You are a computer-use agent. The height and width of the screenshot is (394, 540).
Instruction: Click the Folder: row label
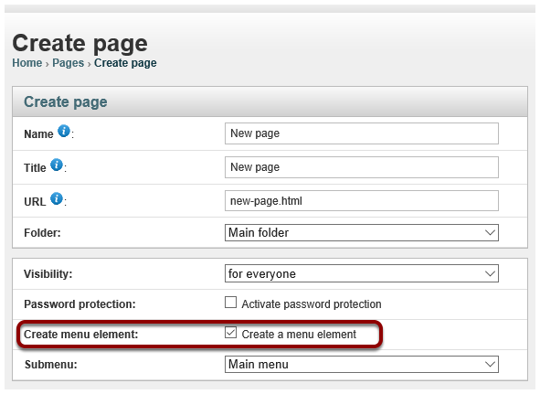pyautogui.click(x=42, y=233)
